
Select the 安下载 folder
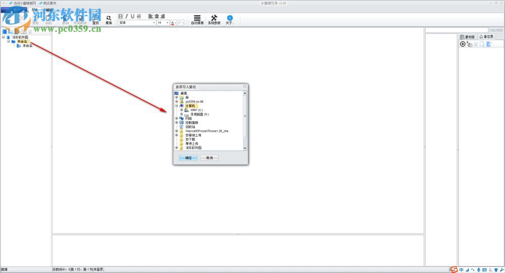click(x=190, y=139)
